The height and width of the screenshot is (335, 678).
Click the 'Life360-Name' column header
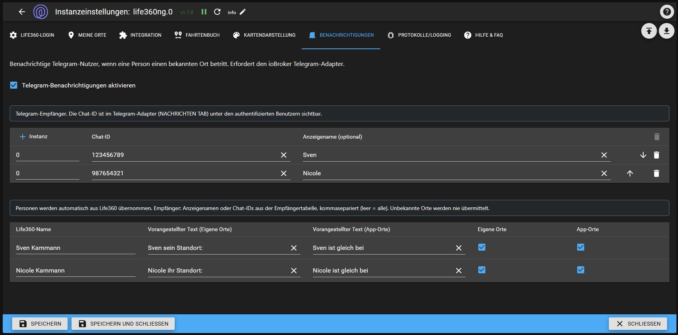pos(34,229)
